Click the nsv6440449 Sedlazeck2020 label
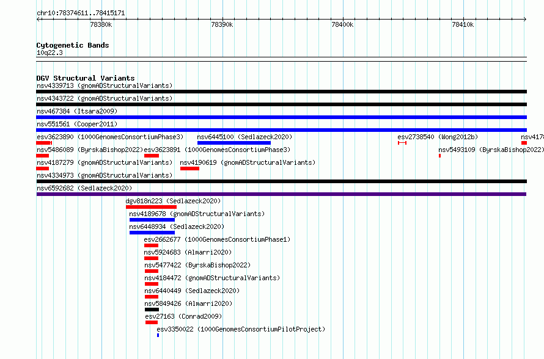The width and height of the screenshot is (544, 359). coord(192,291)
